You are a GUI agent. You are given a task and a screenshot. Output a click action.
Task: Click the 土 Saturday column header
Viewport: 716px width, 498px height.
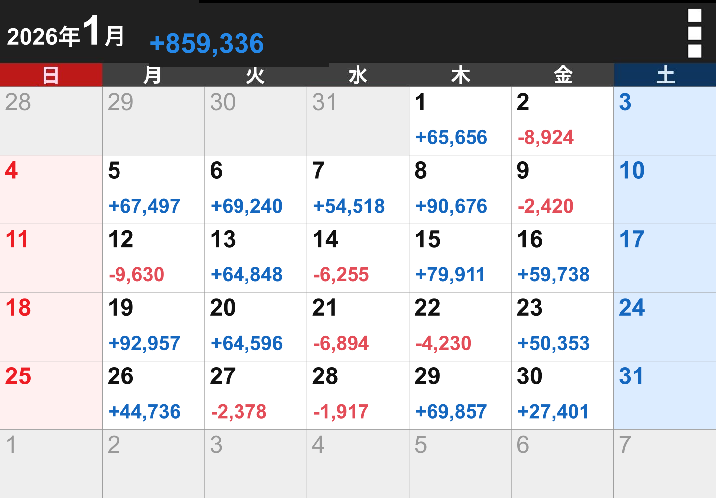pos(665,75)
